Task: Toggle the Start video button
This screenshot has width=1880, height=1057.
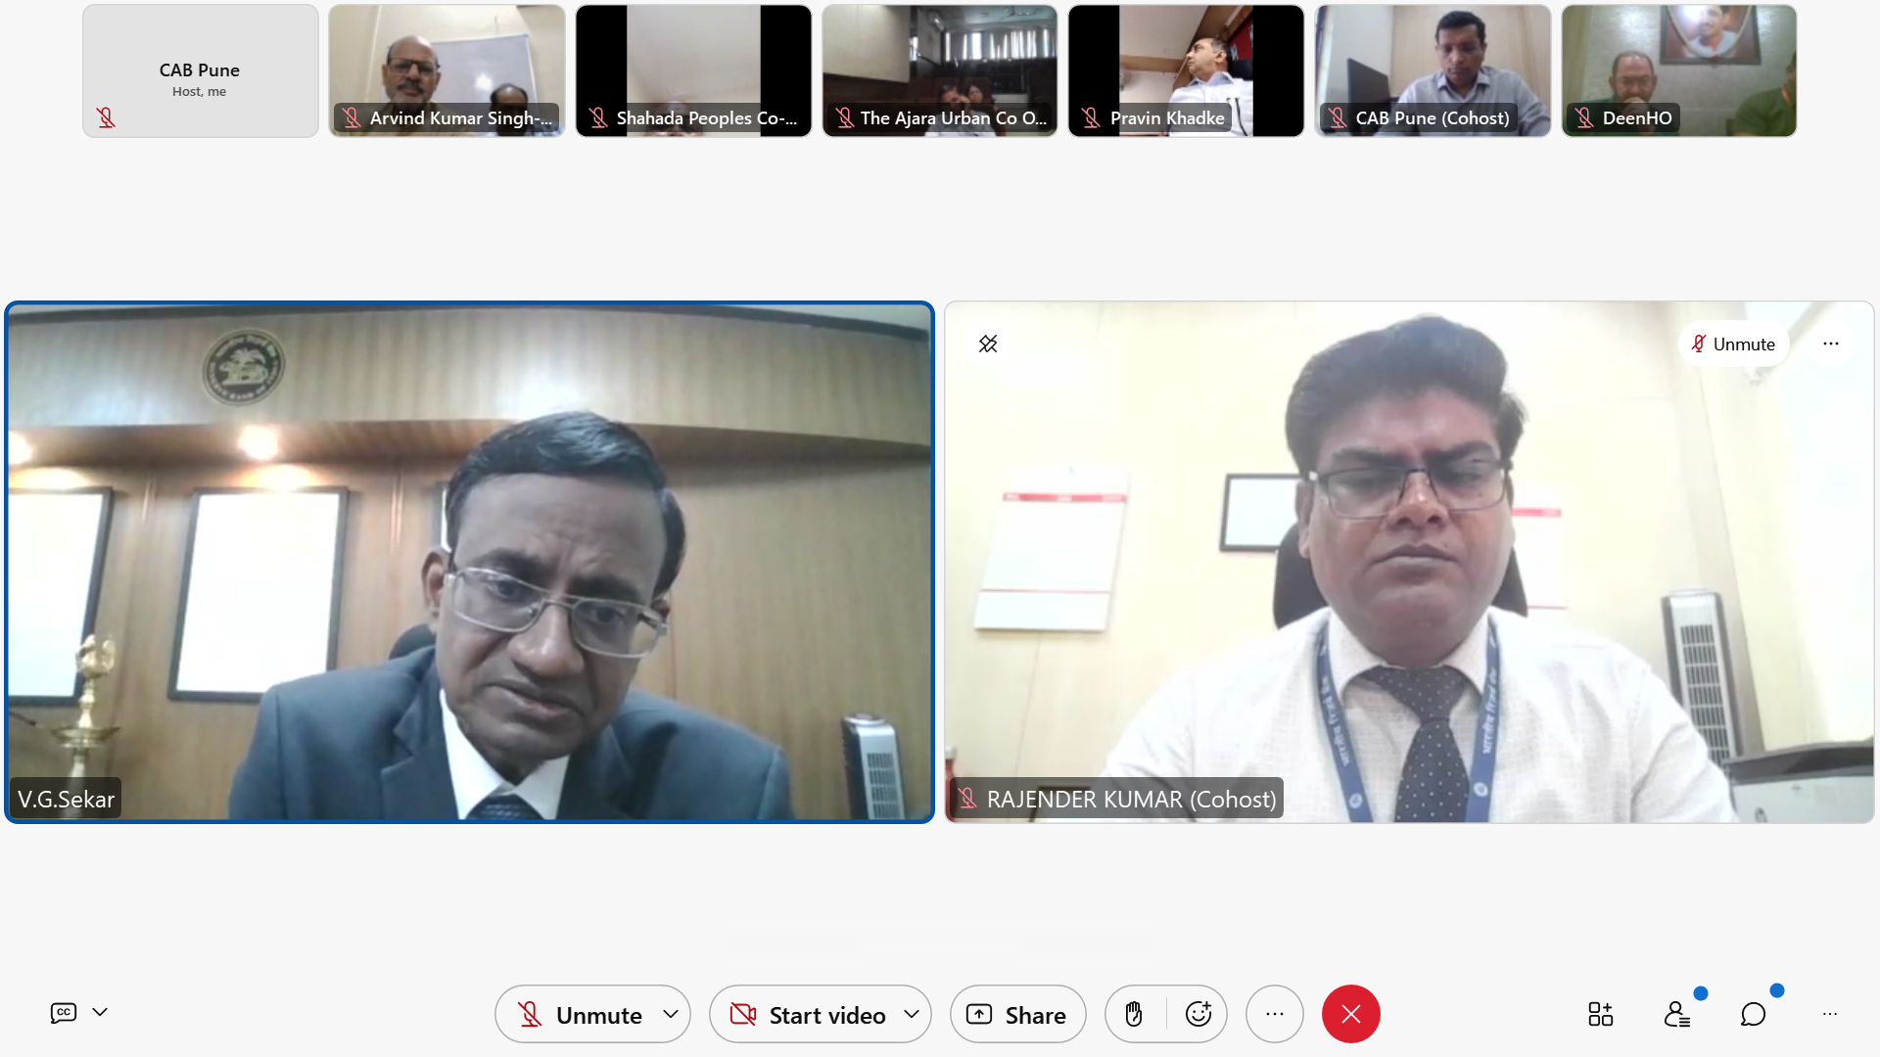Action: click(808, 1015)
